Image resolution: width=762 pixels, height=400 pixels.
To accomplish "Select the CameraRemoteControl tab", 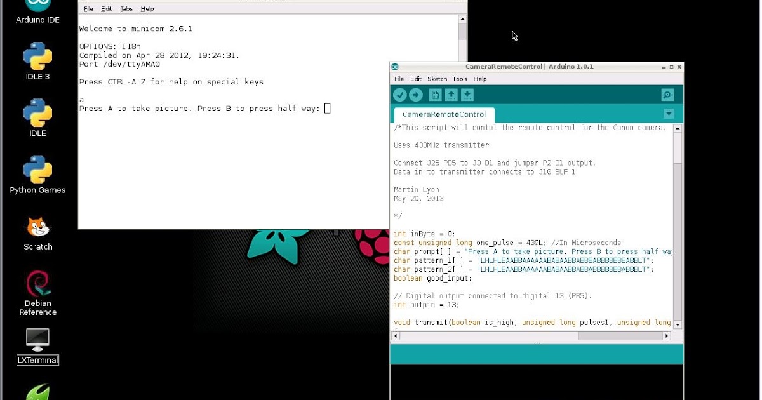I will (443, 114).
